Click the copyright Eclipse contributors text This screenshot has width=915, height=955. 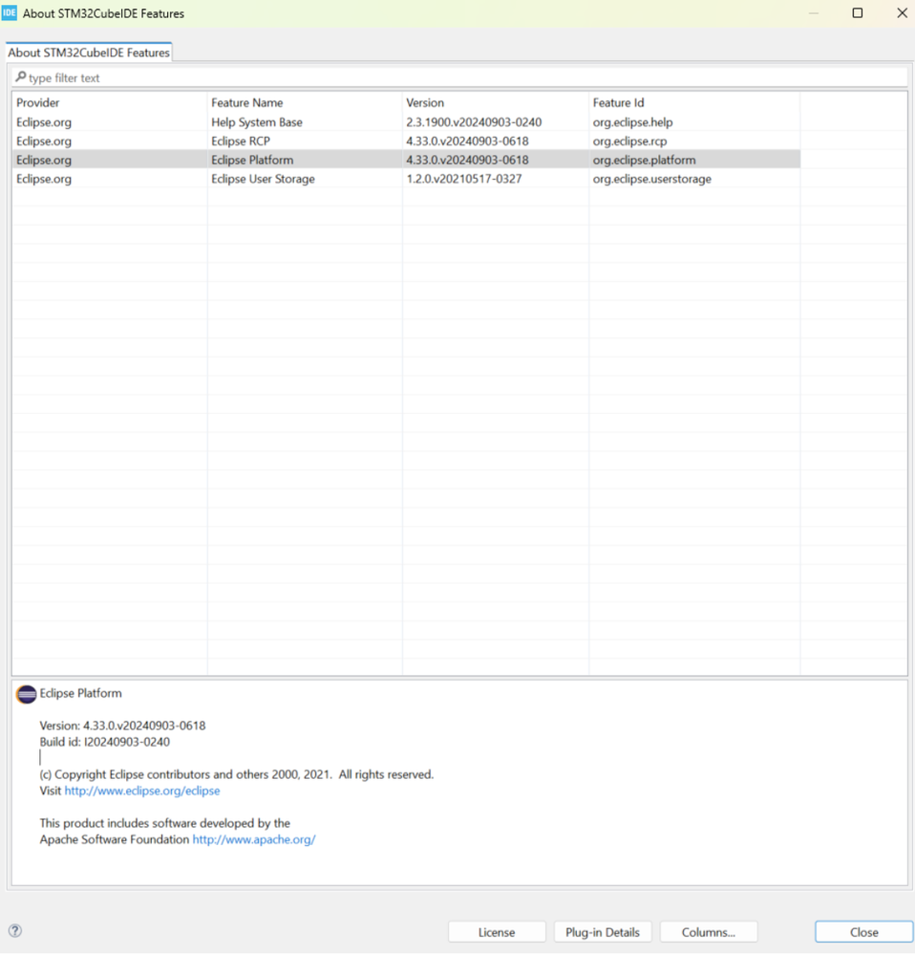[x=236, y=774]
